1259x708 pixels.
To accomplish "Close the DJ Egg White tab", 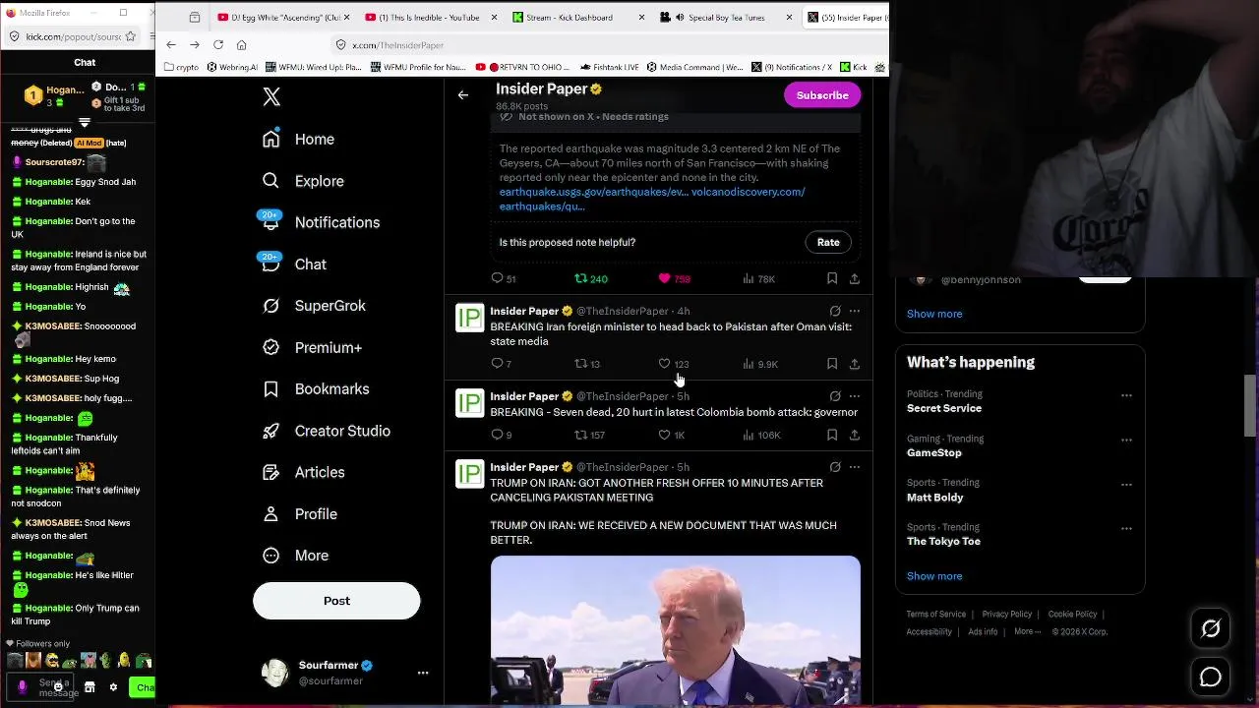I will (346, 18).
